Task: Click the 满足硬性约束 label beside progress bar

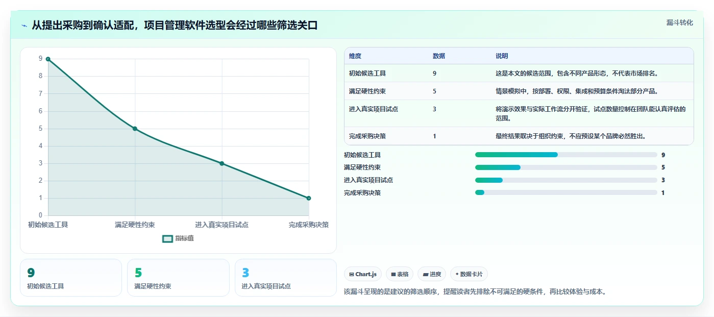Action: click(x=362, y=167)
